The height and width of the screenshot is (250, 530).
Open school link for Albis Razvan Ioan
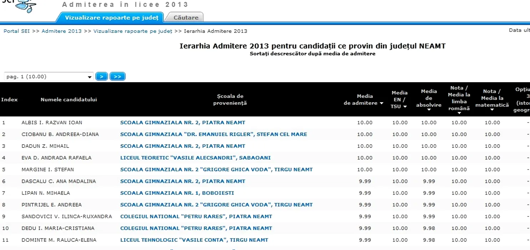(x=183, y=122)
